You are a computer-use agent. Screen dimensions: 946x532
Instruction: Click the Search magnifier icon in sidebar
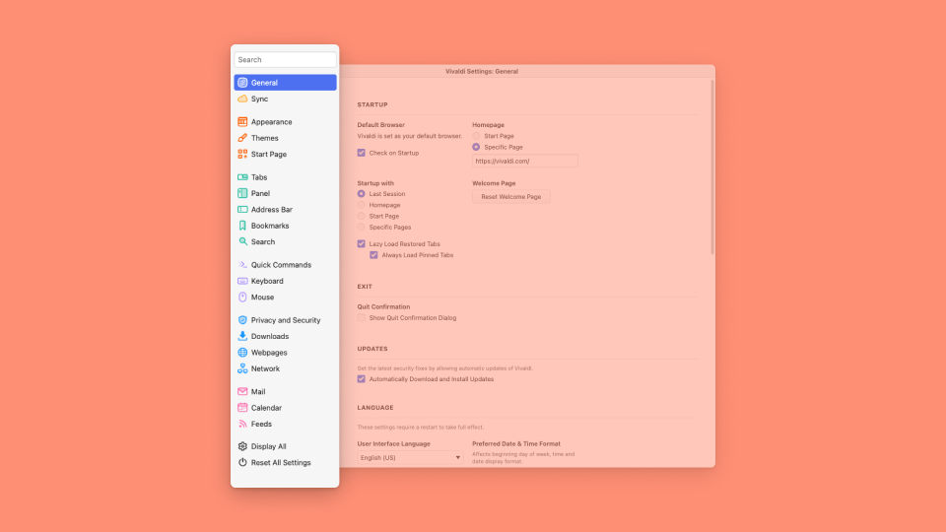pos(242,242)
